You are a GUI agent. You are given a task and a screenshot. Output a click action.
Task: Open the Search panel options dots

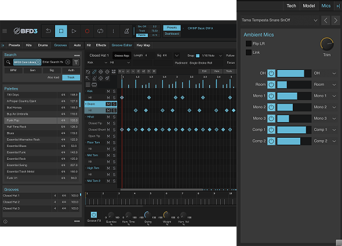tap(77, 56)
